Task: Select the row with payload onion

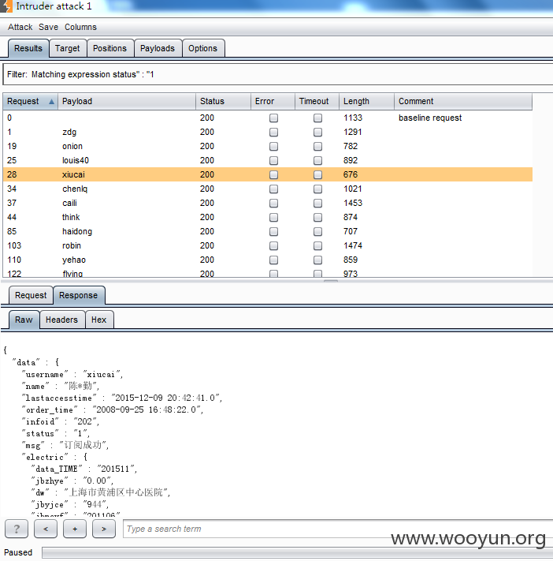Action: (268, 146)
